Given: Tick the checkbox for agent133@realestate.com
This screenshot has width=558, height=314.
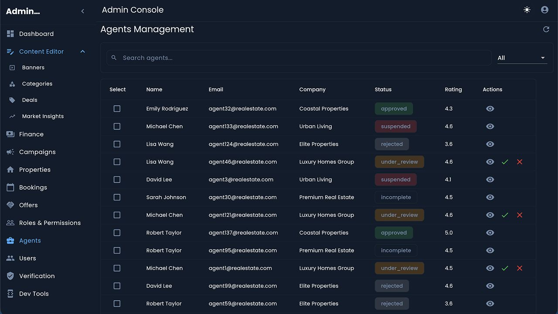Looking at the screenshot, I should tap(117, 126).
